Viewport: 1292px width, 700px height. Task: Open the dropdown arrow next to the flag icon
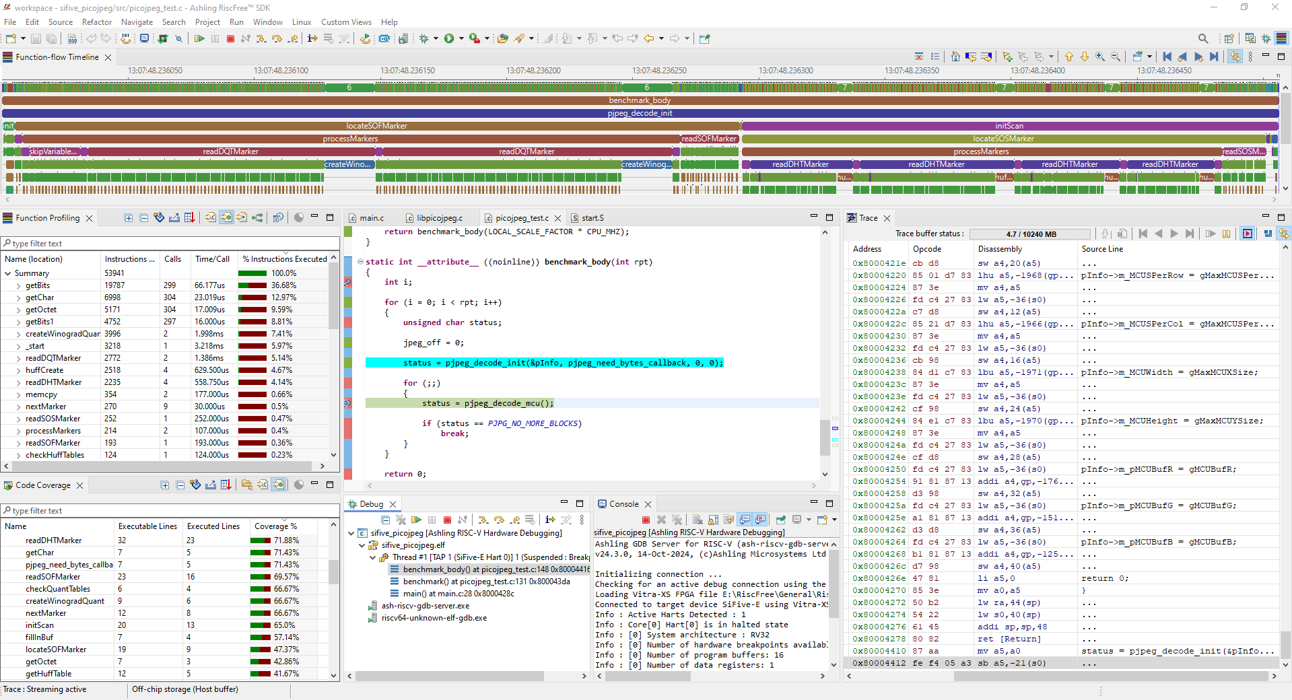point(1052,57)
